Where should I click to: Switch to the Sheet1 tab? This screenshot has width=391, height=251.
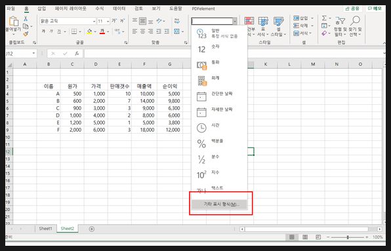[46, 229]
